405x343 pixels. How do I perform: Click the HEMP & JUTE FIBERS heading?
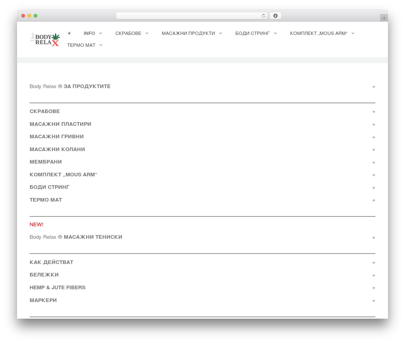pos(58,288)
